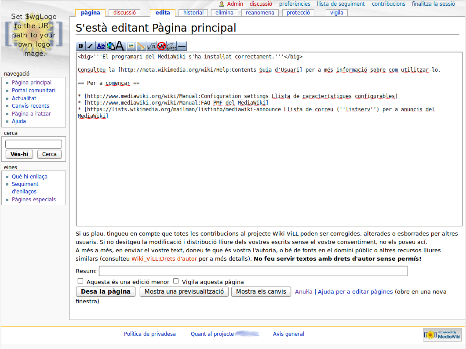Viewport: 466px width, 349px height.
Task: Switch to the 'discussió' page tab
Action: [x=124, y=13]
